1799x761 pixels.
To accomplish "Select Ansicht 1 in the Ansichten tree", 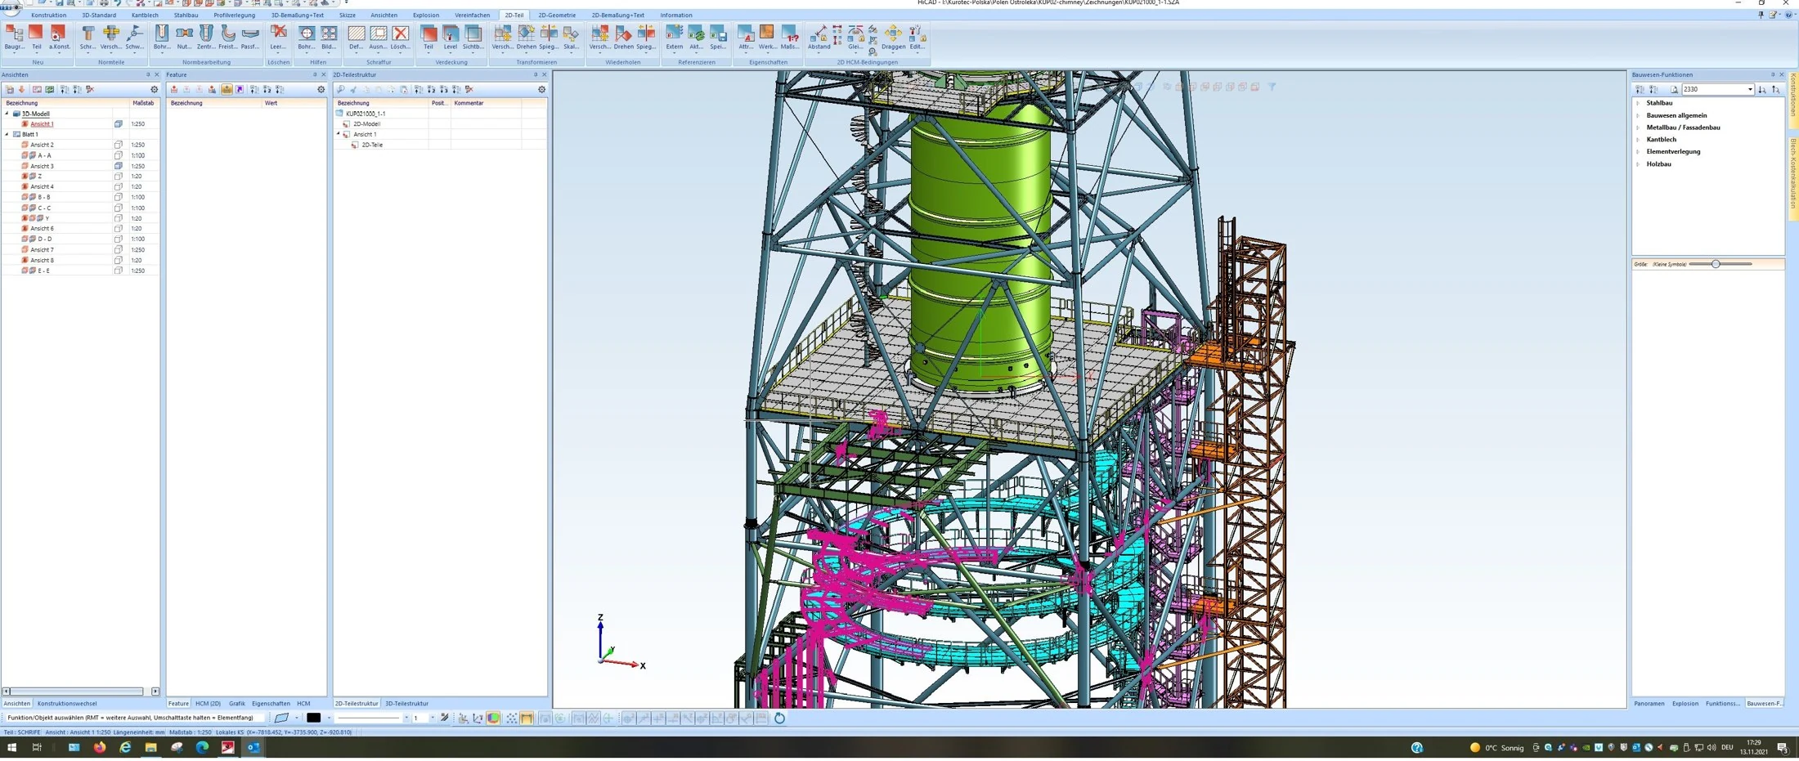I will [42, 124].
